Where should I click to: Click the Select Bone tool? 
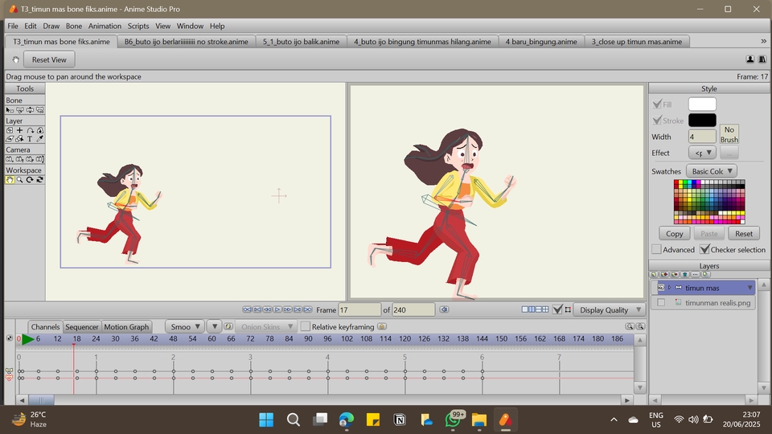coord(10,110)
